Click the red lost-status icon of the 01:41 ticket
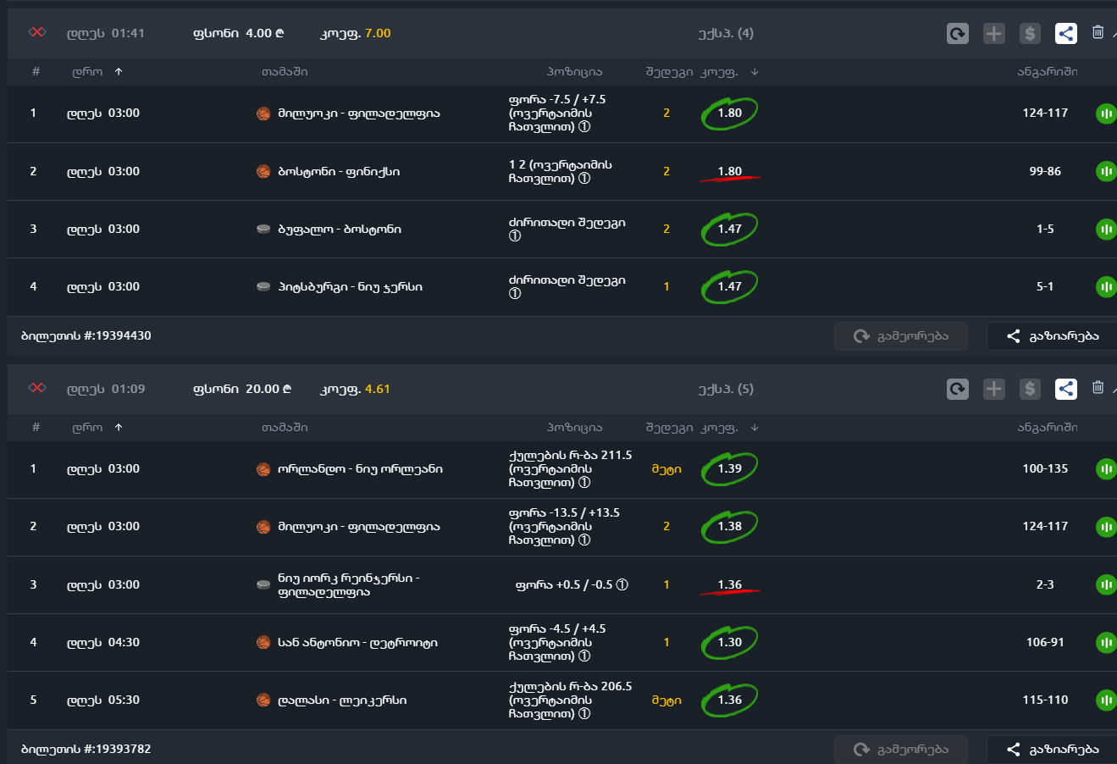The width and height of the screenshot is (1117, 764). coord(37,32)
